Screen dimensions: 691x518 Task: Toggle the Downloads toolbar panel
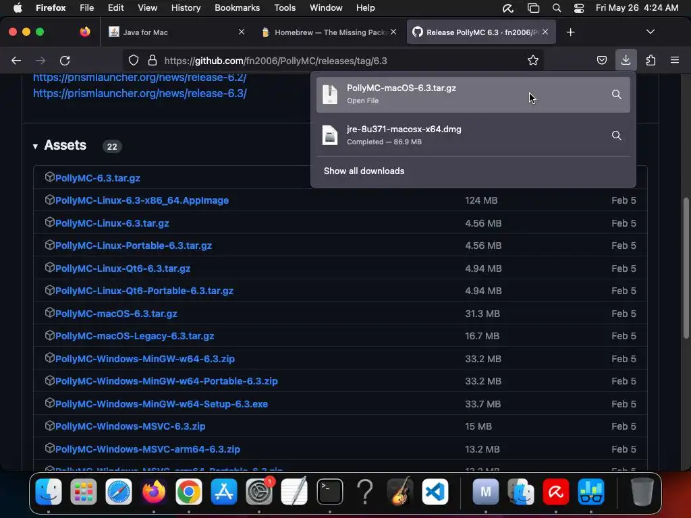[x=626, y=60]
